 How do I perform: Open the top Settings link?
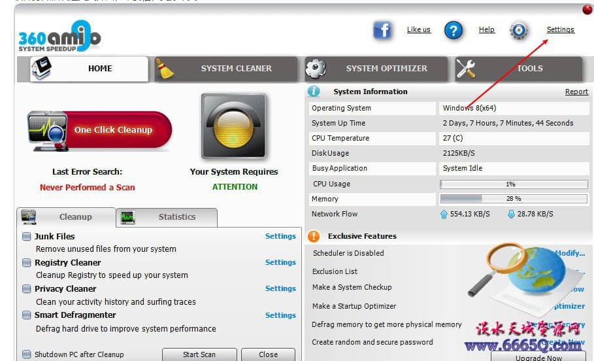click(x=560, y=29)
